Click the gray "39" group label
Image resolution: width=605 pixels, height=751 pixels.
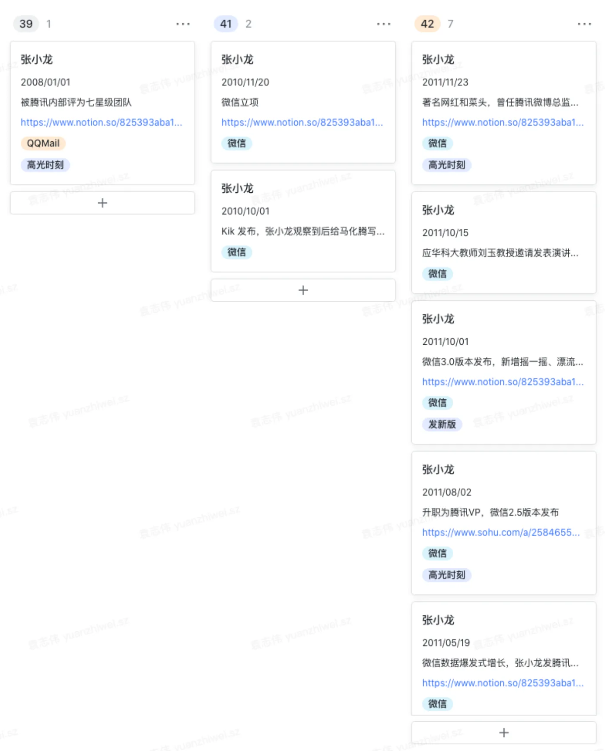(26, 24)
